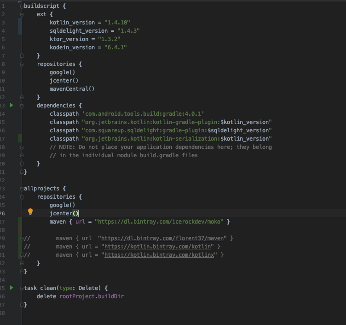Viewport: 346px width, 325px height.
Task: Click the ktor_version value "1.3.2"
Action: [109, 39]
